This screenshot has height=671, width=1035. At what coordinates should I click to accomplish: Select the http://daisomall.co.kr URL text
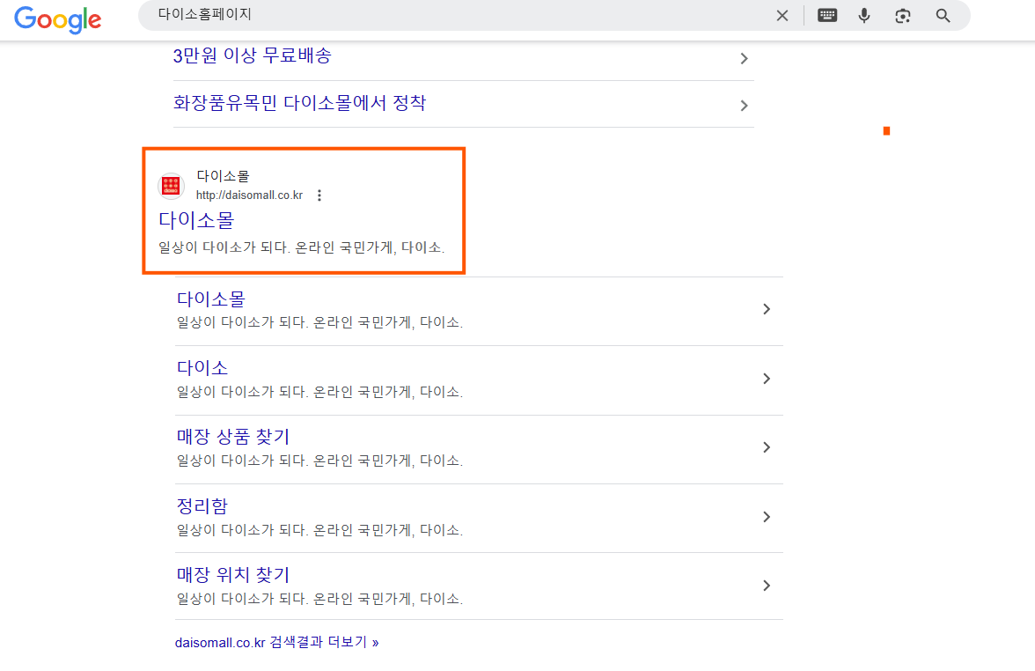click(250, 195)
